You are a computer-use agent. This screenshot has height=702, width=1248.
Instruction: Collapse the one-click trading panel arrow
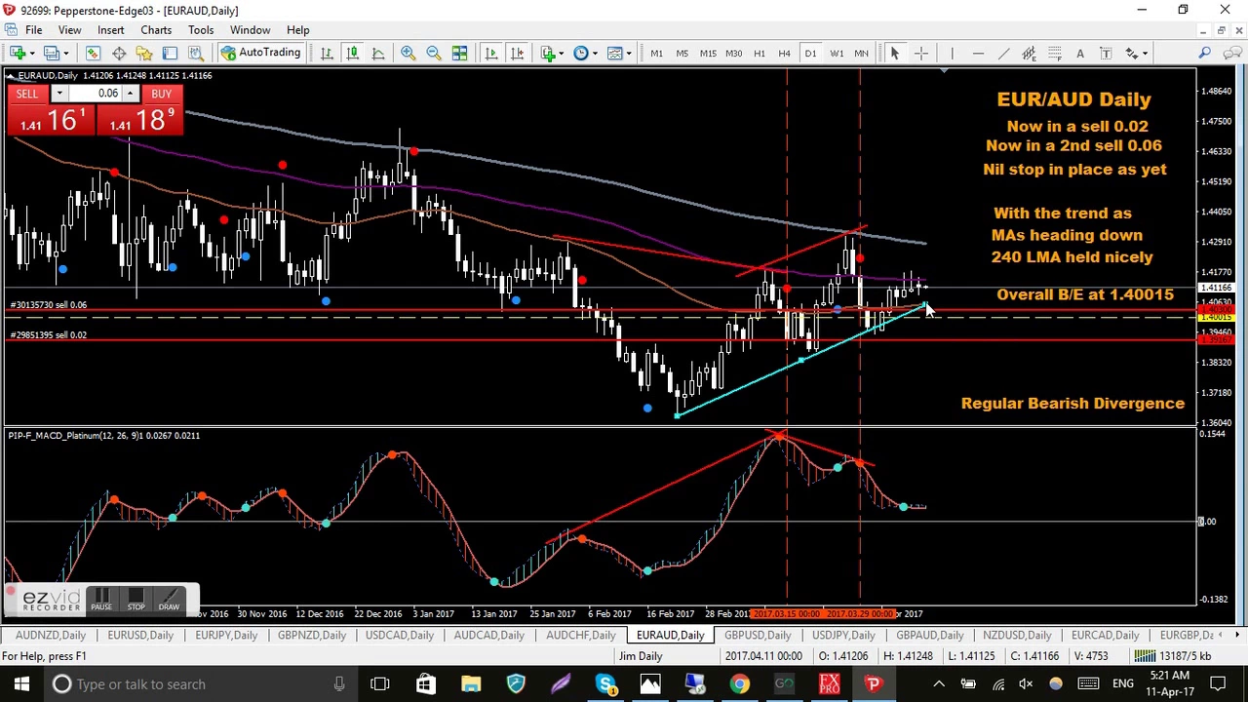click(11, 75)
